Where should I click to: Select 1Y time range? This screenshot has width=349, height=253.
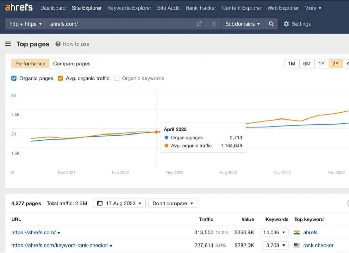[322, 64]
